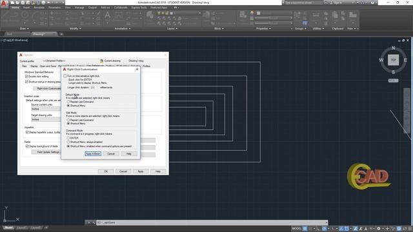Switch to Display tab in Options dialog
413x232 pixels.
coord(34,66)
